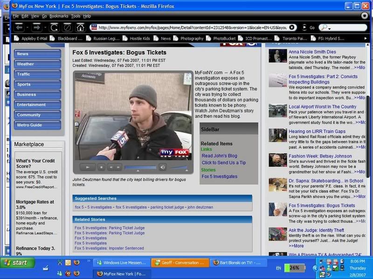The image size is (373, 279).
Task: Open the 'Imposter Sentenced' related story
Action: point(109,248)
